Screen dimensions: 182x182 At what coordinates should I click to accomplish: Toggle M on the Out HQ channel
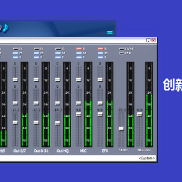(58, 53)
